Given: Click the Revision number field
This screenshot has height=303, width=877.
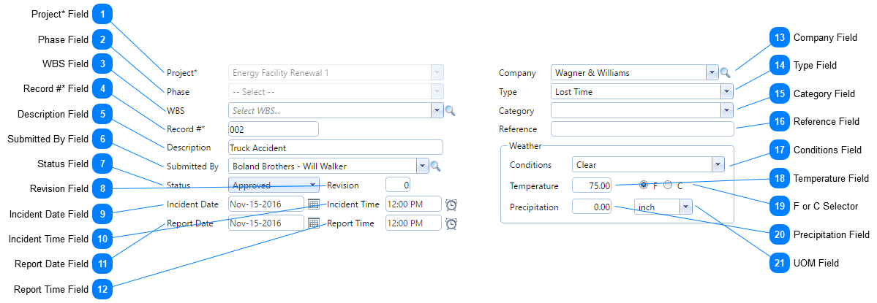Looking at the screenshot, I should click(x=398, y=185).
